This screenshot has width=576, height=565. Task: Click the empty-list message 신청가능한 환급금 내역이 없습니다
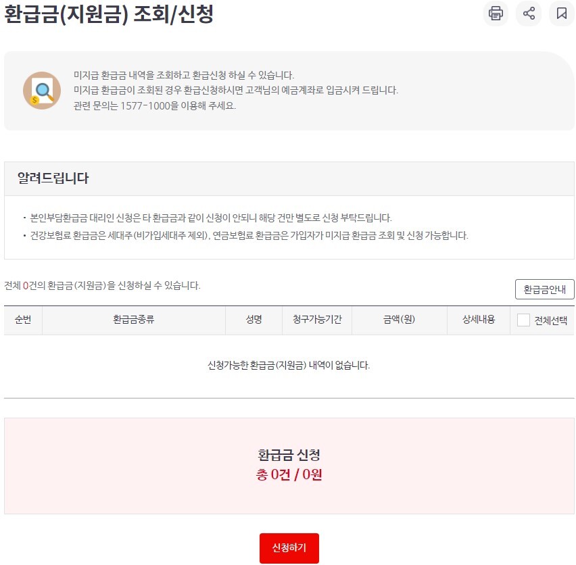click(x=289, y=364)
